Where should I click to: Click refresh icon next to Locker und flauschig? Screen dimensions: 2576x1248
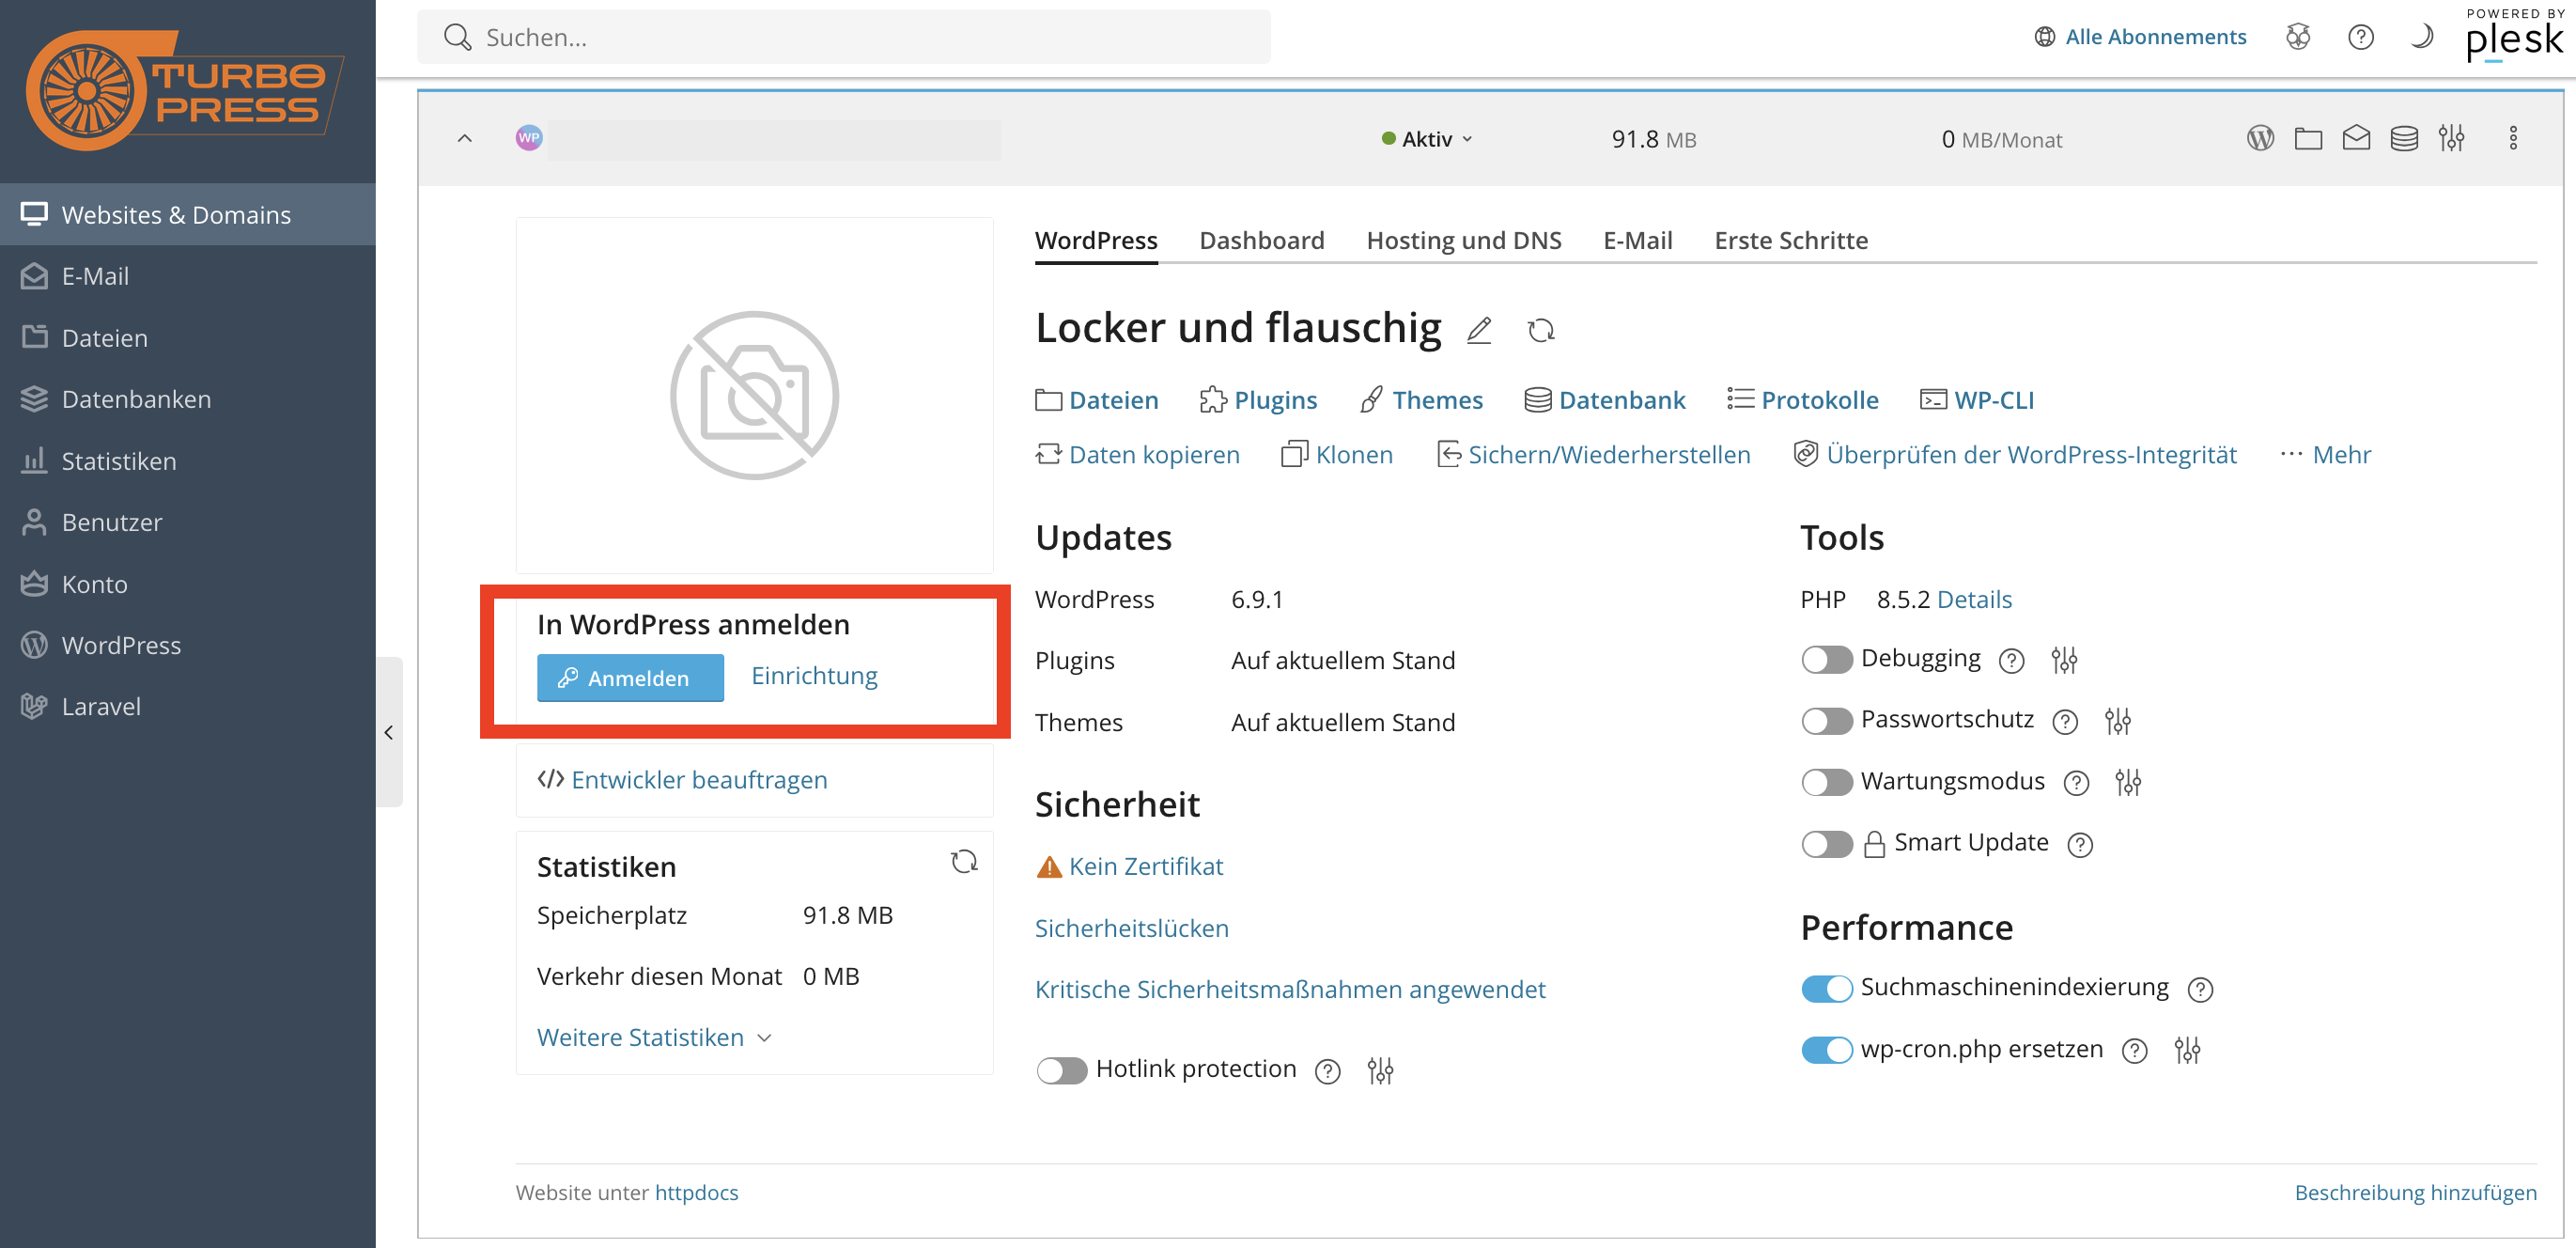[1541, 330]
